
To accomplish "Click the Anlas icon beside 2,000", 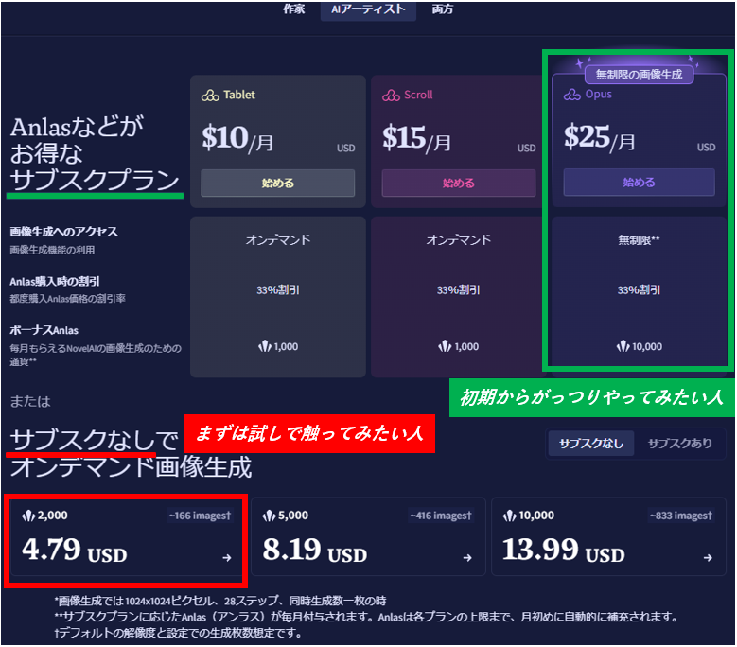I will [27, 516].
